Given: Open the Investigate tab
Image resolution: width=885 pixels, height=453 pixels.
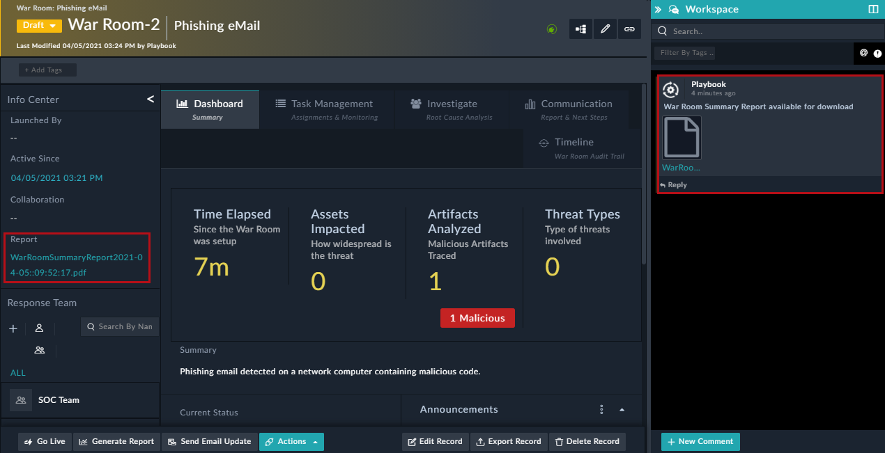Looking at the screenshot, I should pyautogui.click(x=452, y=109).
